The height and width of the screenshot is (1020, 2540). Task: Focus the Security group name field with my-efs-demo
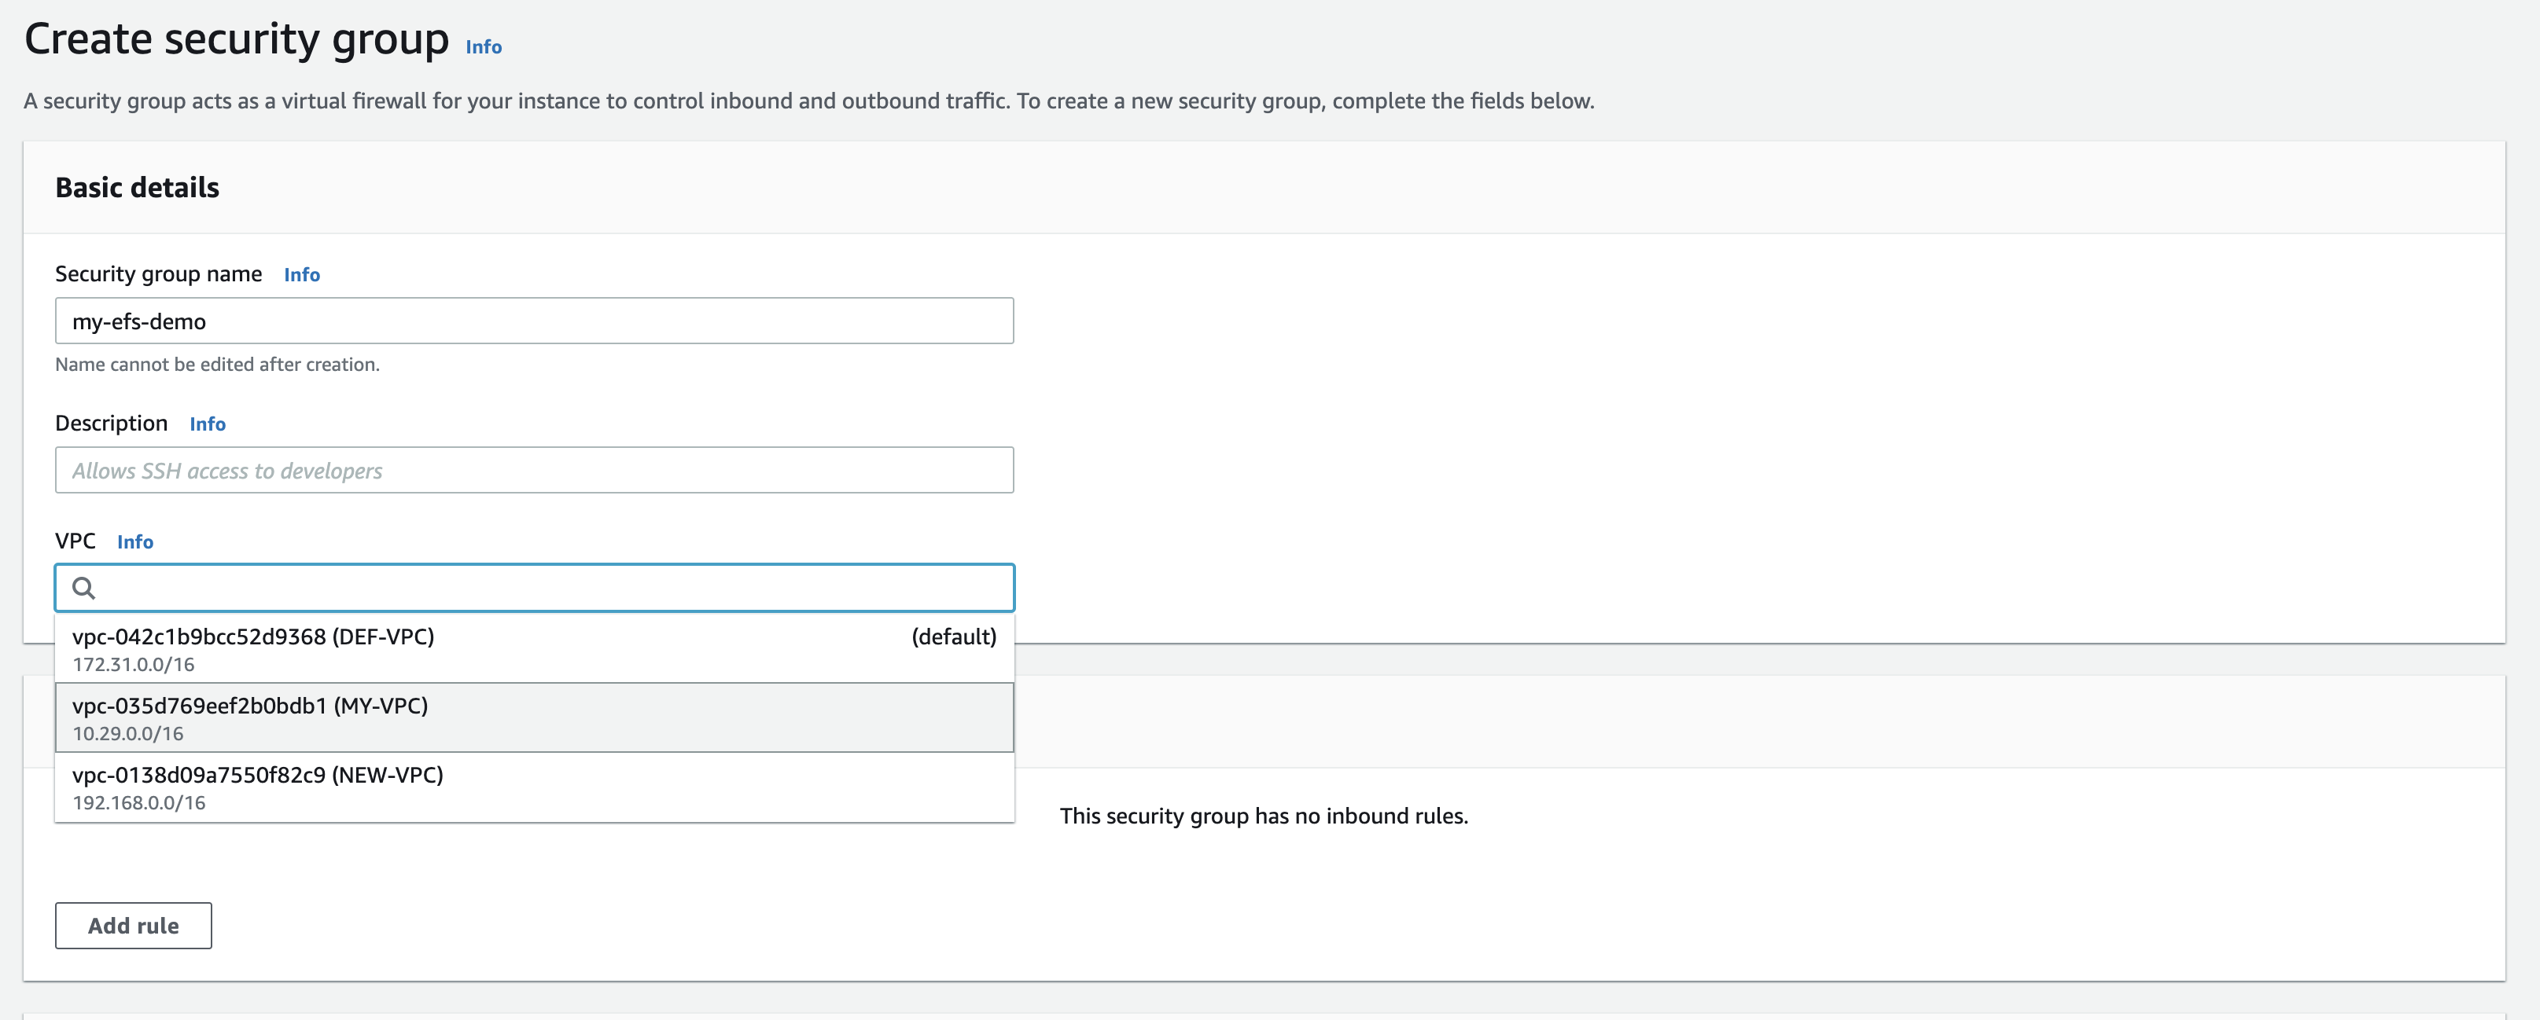tap(535, 321)
